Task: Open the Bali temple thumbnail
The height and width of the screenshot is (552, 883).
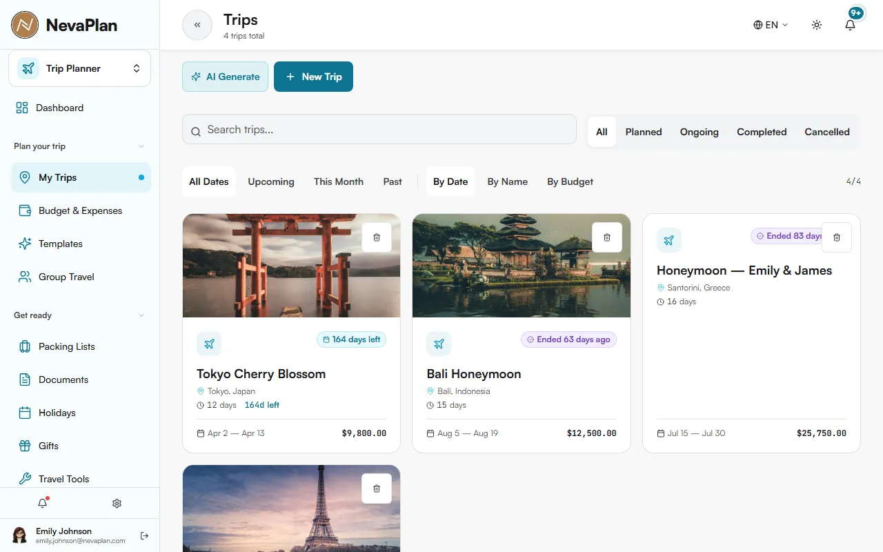Action: (x=522, y=266)
